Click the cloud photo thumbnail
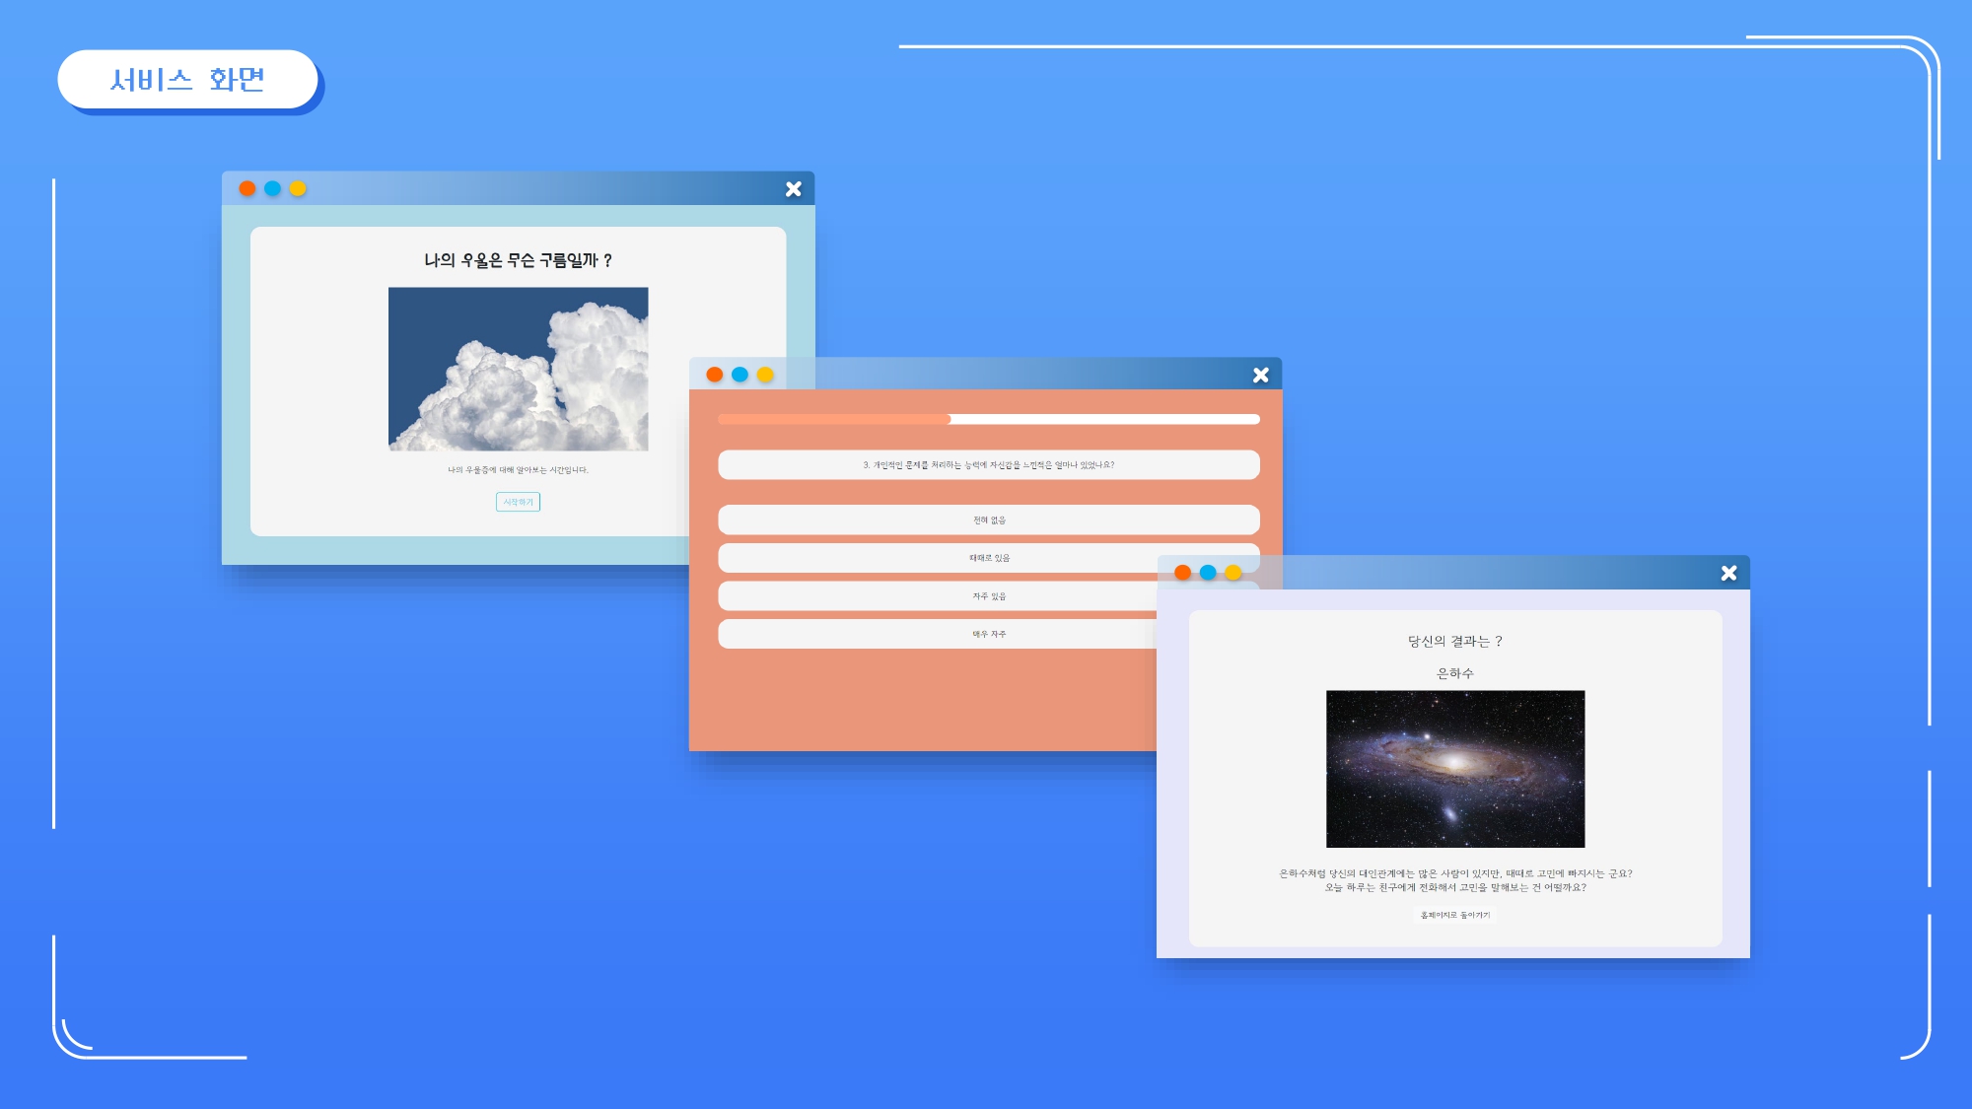This screenshot has width=1972, height=1109. pyautogui.click(x=518, y=369)
